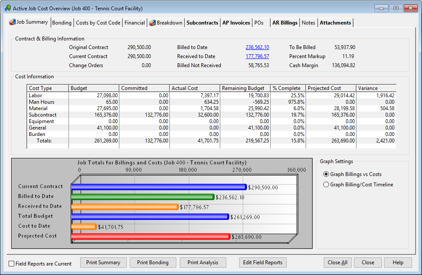View the Financial tab

(x=134, y=22)
